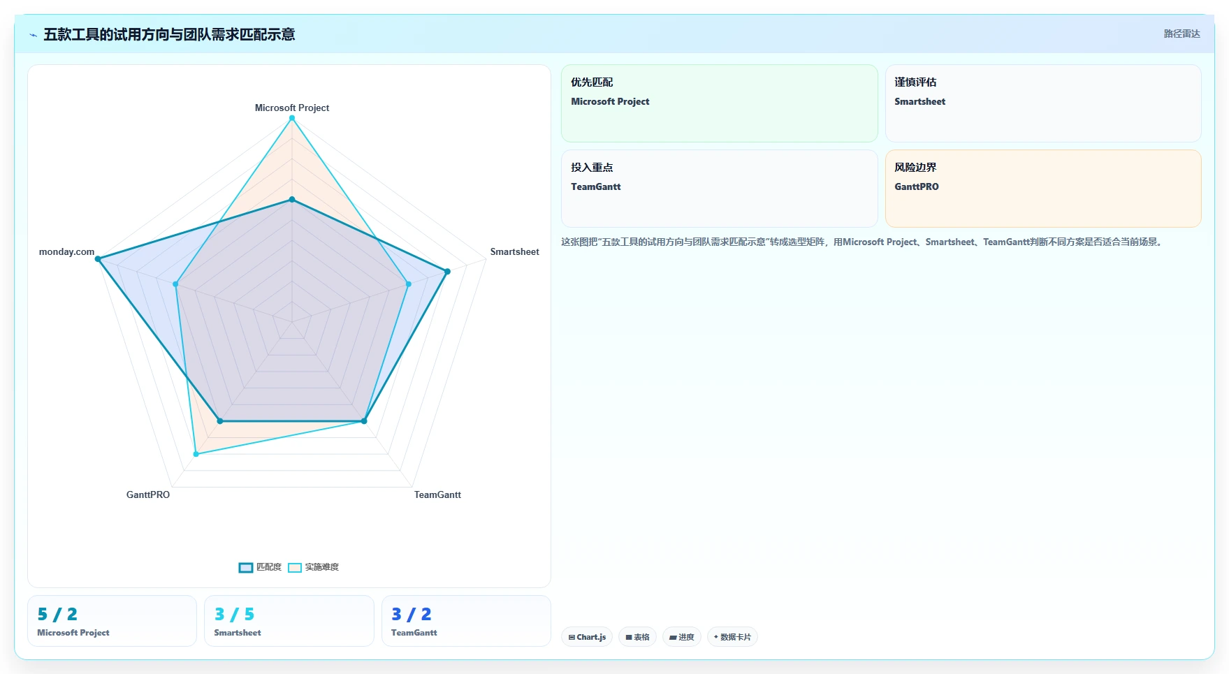Select the 表格 tag chip

[x=637, y=637]
